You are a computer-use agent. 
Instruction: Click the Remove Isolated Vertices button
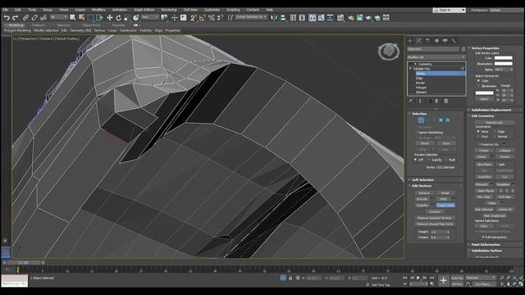(435, 218)
